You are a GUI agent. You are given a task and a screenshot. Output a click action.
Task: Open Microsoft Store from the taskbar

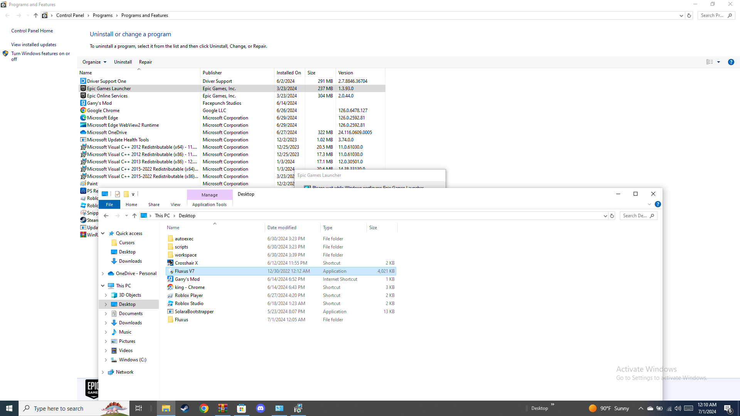tap(242, 408)
